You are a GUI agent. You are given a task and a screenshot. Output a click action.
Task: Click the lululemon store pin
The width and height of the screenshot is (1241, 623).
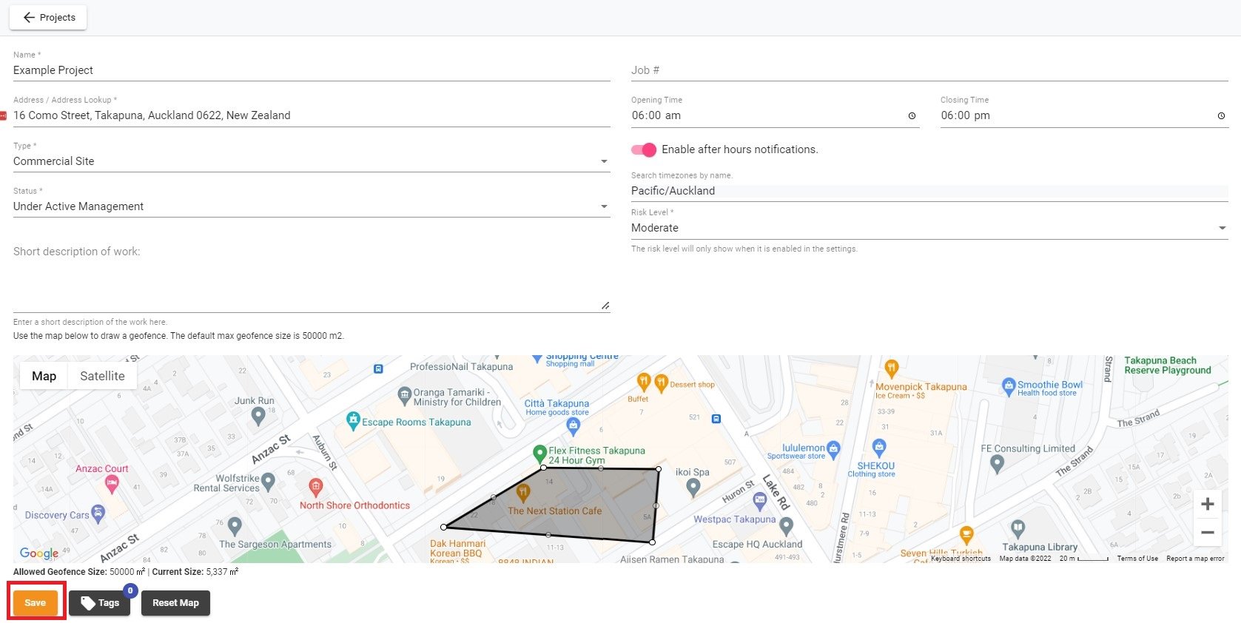pyautogui.click(x=834, y=448)
